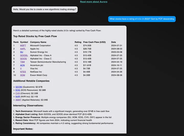184x136 pixels.
Task: Click the Alphabet Inc - Class A name
Action: (41, 55)
